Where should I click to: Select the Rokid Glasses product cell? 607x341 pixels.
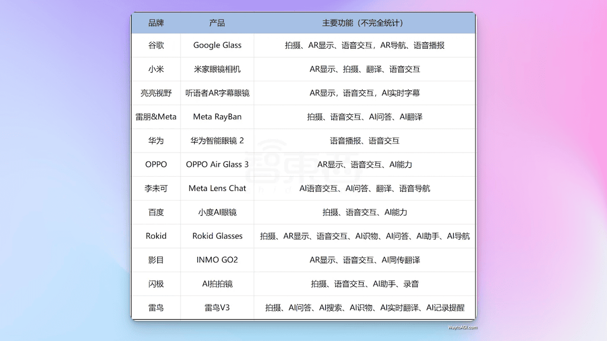click(x=218, y=236)
